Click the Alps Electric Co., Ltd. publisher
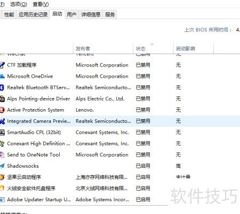This screenshot has width=240, height=214. tap(100, 98)
